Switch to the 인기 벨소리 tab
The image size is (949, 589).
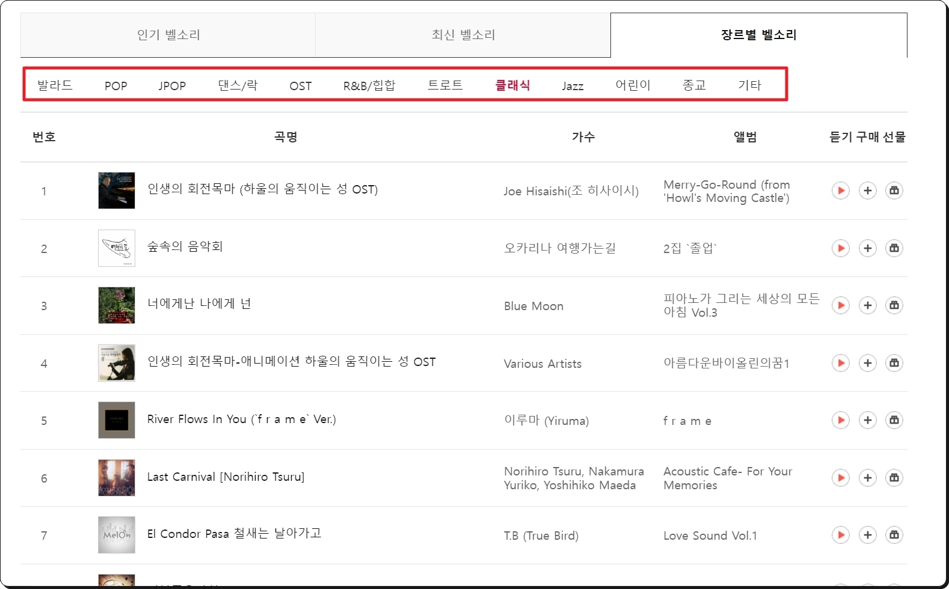pyautogui.click(x=168, y=35)
